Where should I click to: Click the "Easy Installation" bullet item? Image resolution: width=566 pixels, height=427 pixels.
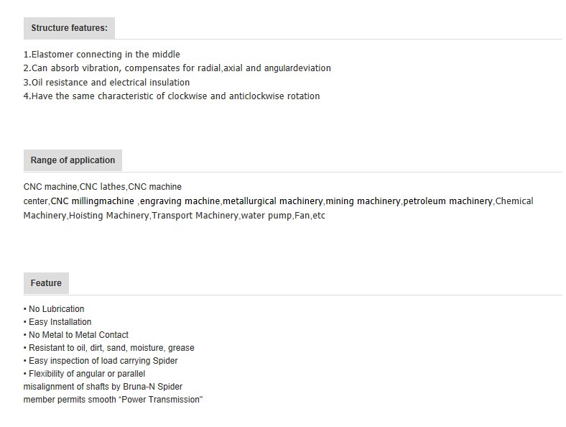point(57,322)
